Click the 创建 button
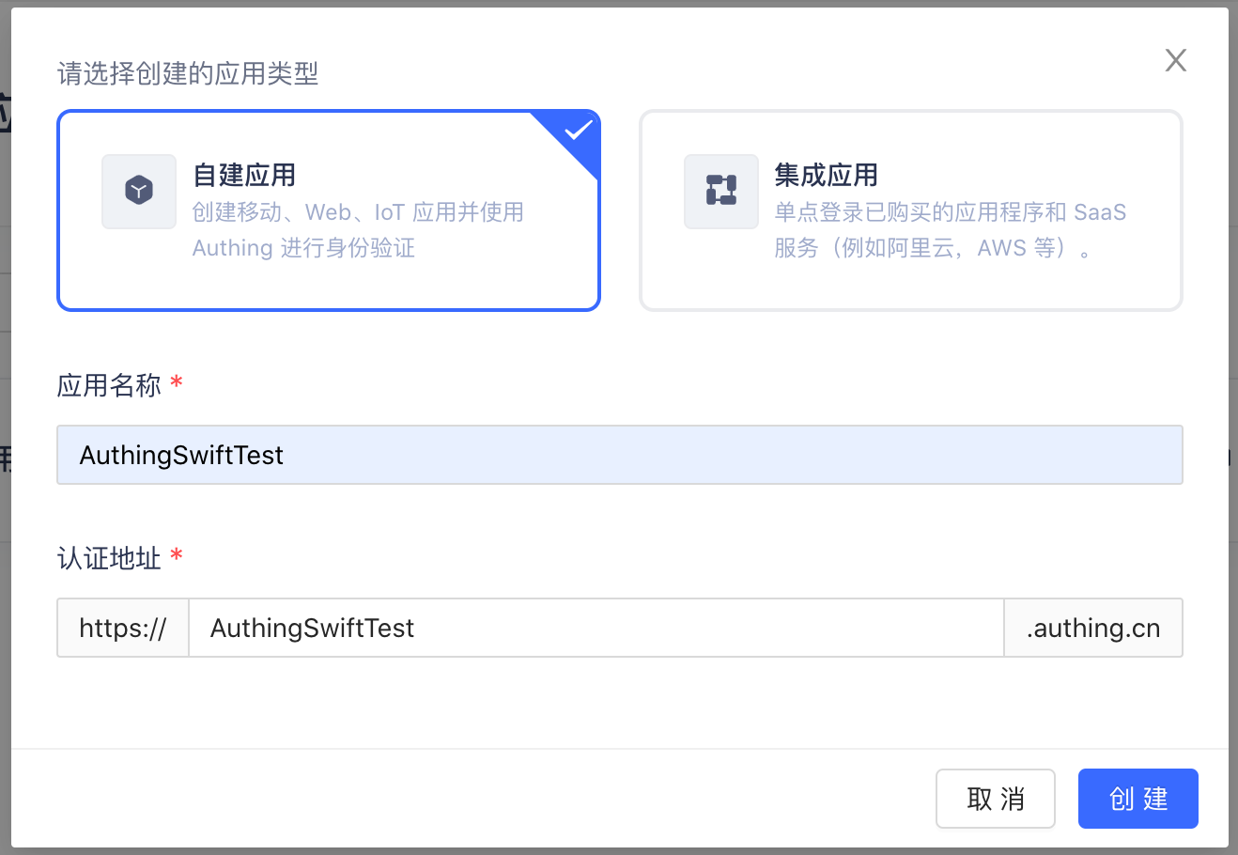 1138,799
